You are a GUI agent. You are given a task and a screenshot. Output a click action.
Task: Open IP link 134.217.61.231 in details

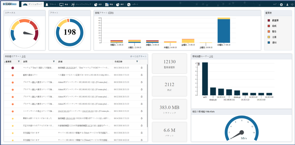pos(88,111)
